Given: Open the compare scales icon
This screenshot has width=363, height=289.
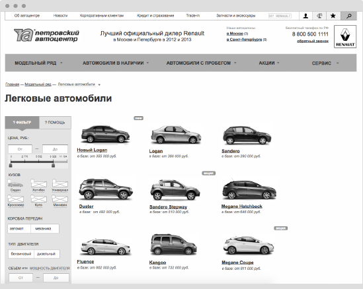Looking at the screenshot, I should coord(319,16).
